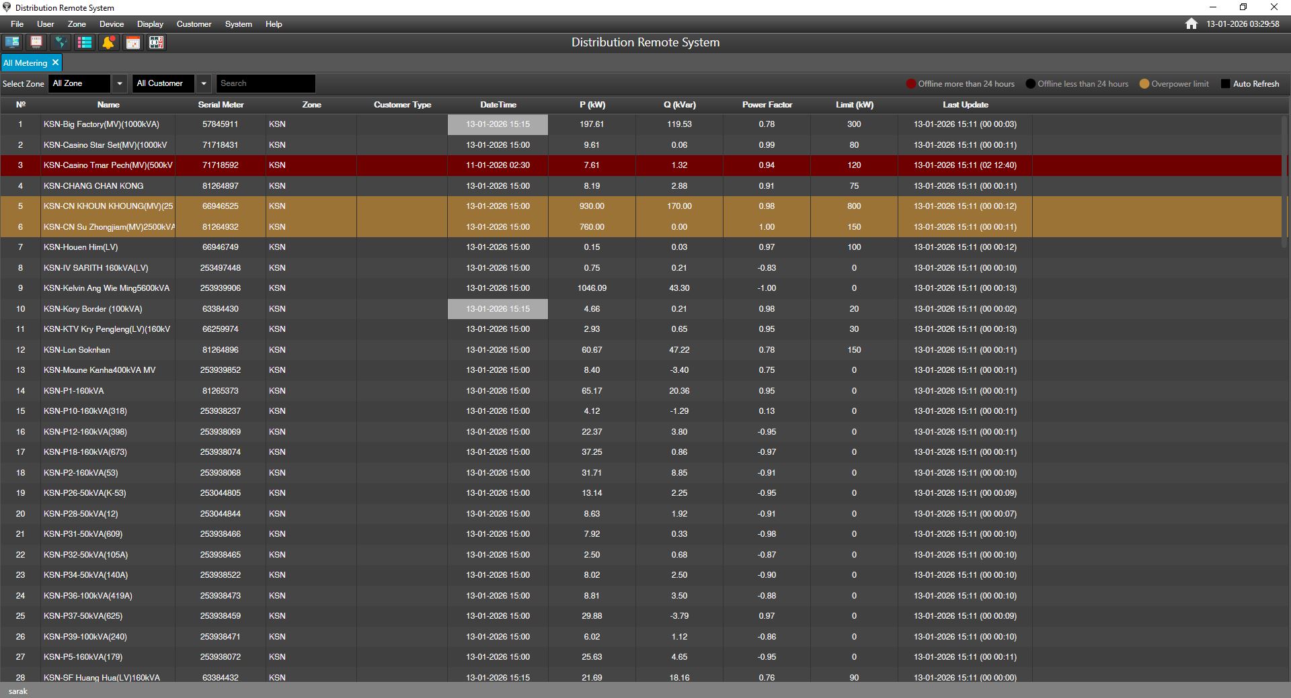Enable the Auto Refresh checkbox
1291x698 pixels.
[x=1225, y=84]
